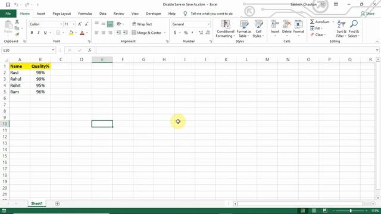The height and width of the screenshot is (214, 381).
Task: Toggle Wrap Text
Action: click(142, 24)
